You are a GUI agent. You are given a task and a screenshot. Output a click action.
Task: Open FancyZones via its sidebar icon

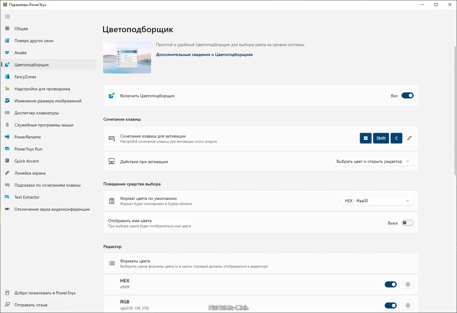(7, 77)
